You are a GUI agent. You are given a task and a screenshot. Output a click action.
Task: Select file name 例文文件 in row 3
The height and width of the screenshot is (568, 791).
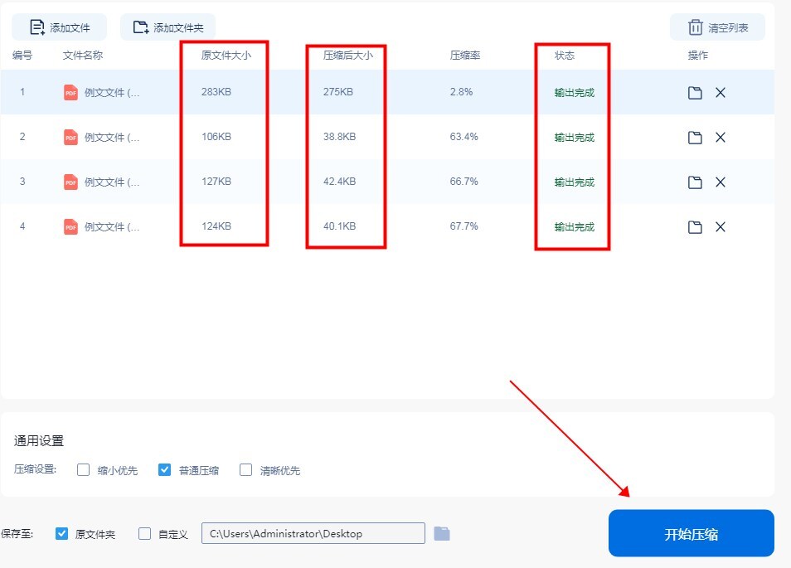point(112,182)
